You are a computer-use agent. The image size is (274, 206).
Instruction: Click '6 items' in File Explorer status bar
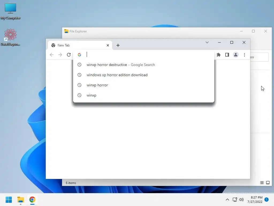[x=71, y=183]
